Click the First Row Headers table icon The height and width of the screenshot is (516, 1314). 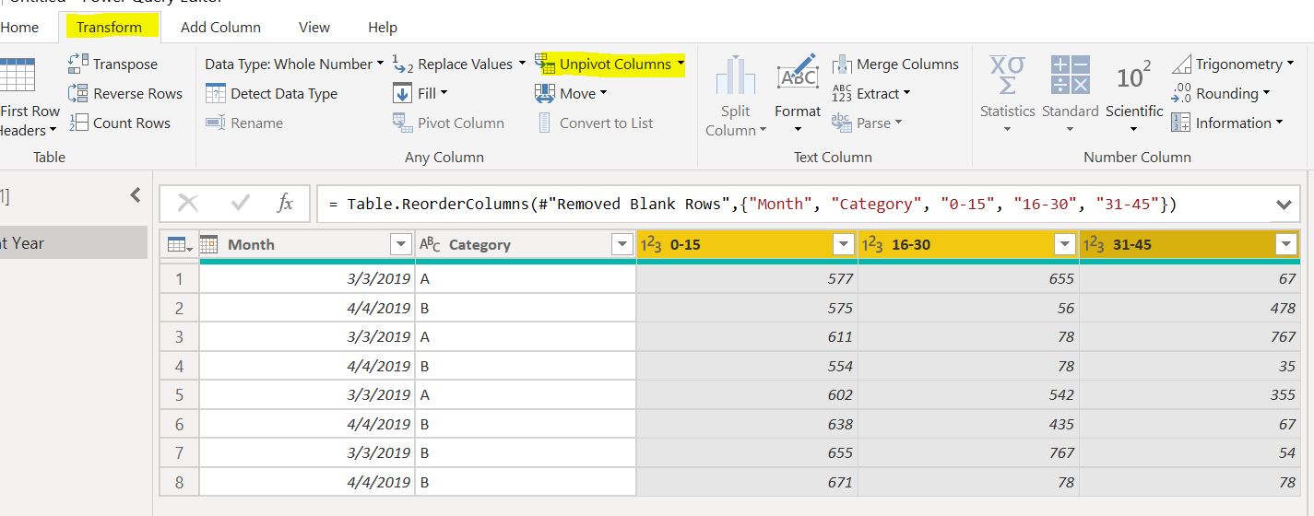pyautogui.click(x=17, y=76)
